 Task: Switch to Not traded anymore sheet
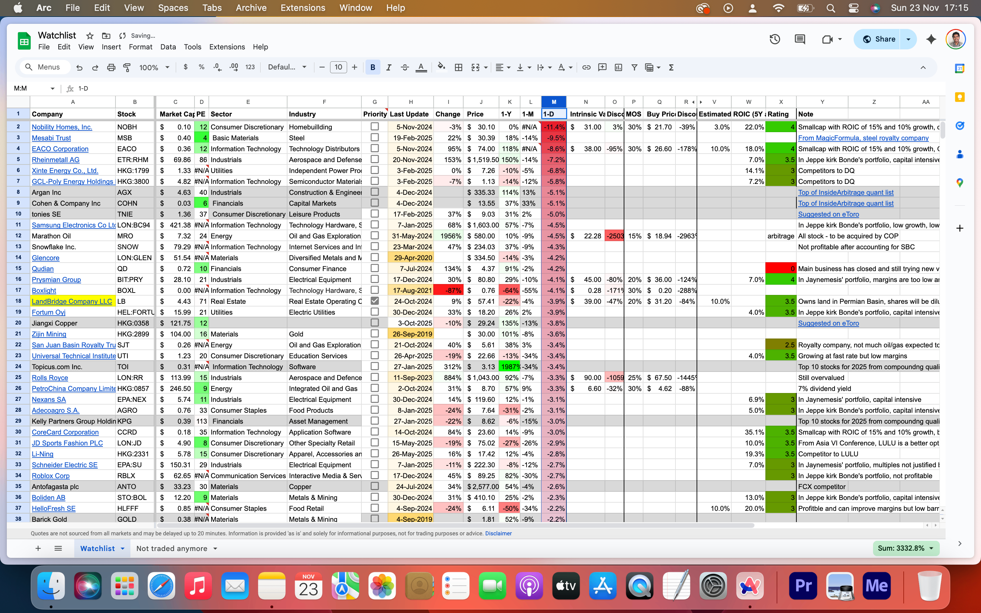(x=171, y=548)
